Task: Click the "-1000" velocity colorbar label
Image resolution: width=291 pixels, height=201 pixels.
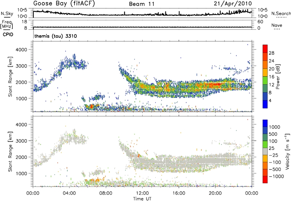Action: pyautogui.click(x=276, y=176)
